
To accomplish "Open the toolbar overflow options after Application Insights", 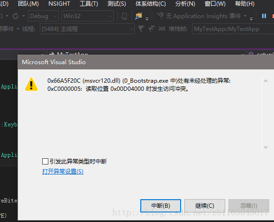I will point(251,19).
